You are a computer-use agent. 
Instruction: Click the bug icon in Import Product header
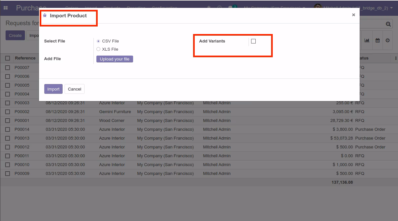(45, 16)
